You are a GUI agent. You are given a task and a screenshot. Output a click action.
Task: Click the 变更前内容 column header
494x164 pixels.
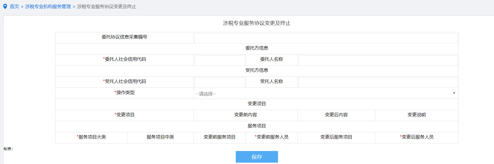[x=246, y=115]
